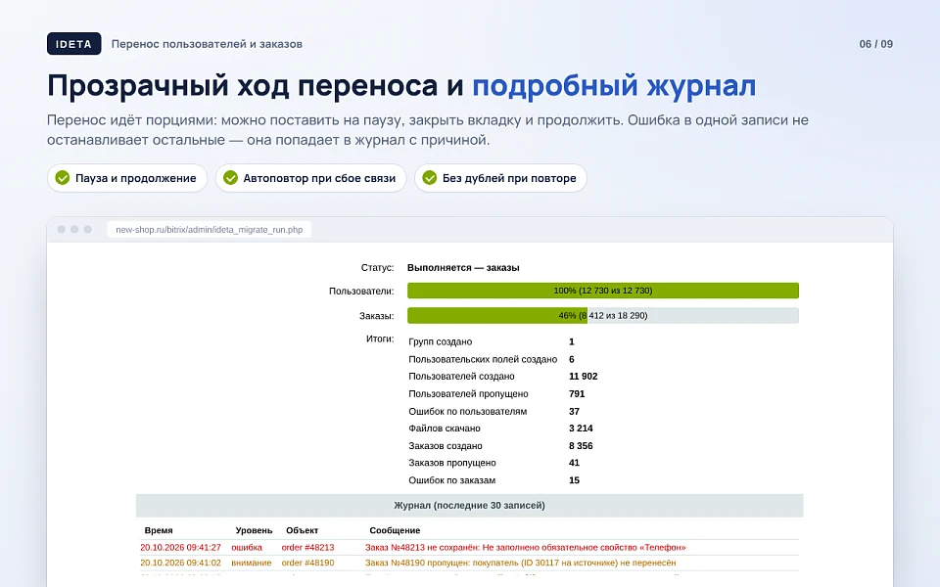Click the message Заказ №48213 не сохранён
This screenshot has height=587, width=940.
525,548
